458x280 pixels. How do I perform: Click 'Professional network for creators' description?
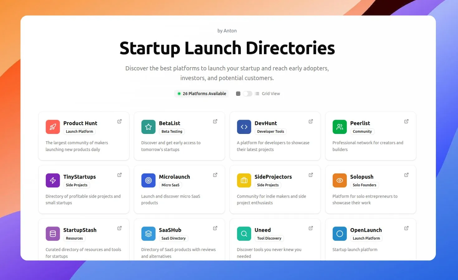368,146
